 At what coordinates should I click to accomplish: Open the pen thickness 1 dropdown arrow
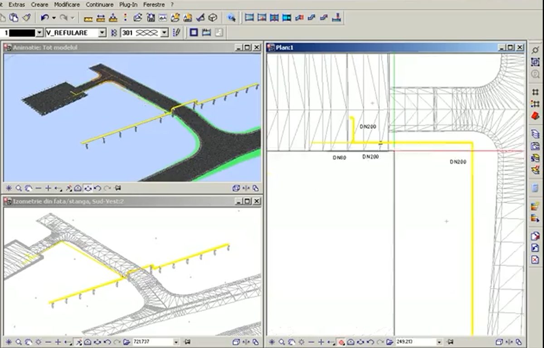click(x=39, y=33)
